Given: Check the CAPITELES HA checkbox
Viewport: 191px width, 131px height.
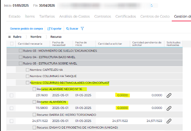Looking at the screenshot, I should coord(28,70).
